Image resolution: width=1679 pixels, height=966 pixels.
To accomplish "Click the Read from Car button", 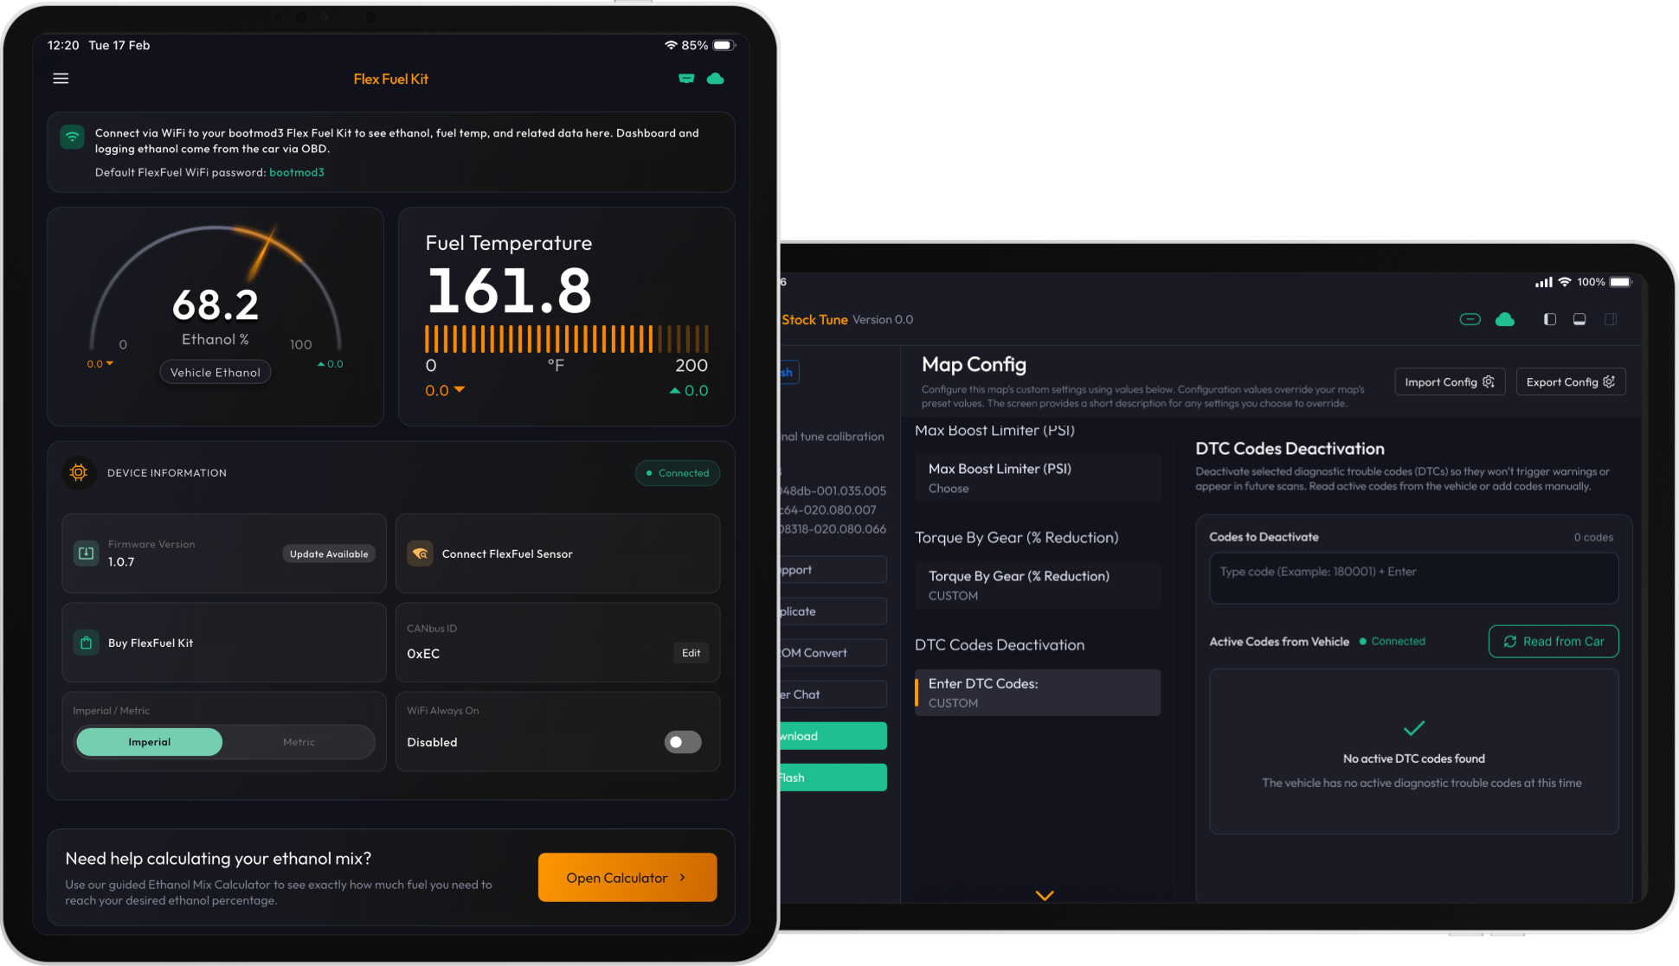I will pyautogui.click(x=1554, y=642).
